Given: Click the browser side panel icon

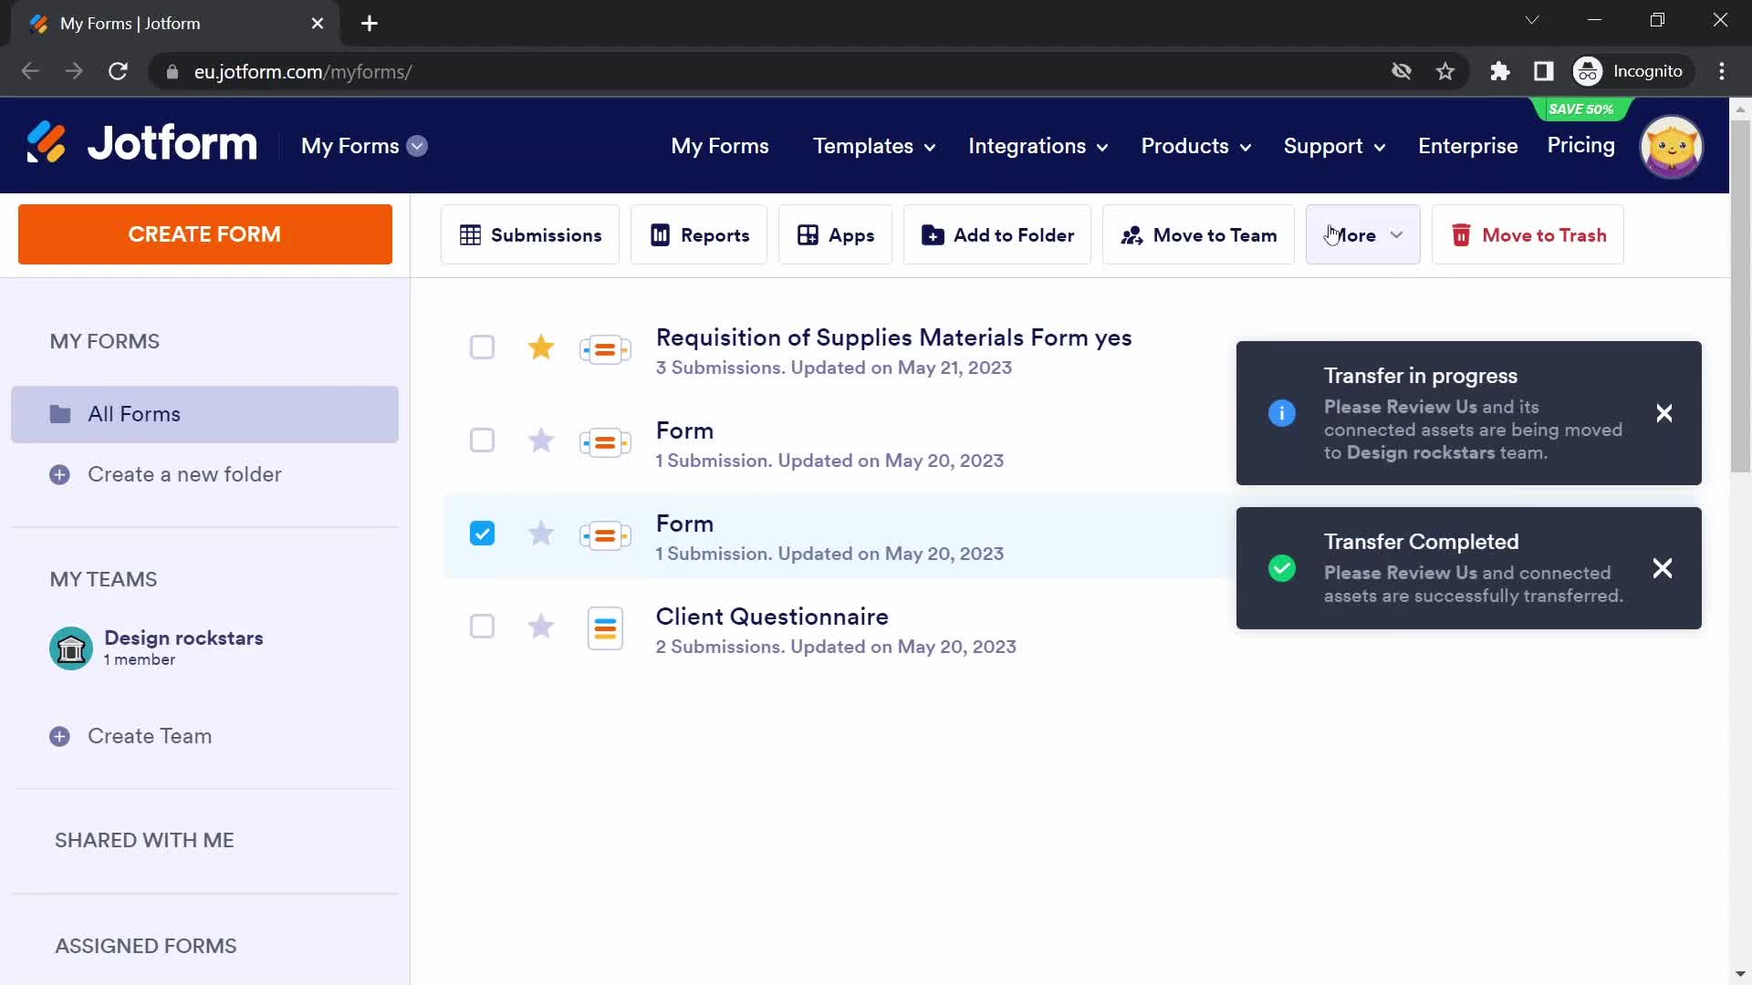Looking at the screenshot, I should 1544,71.
